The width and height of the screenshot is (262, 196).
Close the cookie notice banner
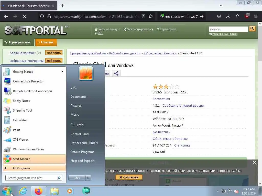(x=254, y=163)
